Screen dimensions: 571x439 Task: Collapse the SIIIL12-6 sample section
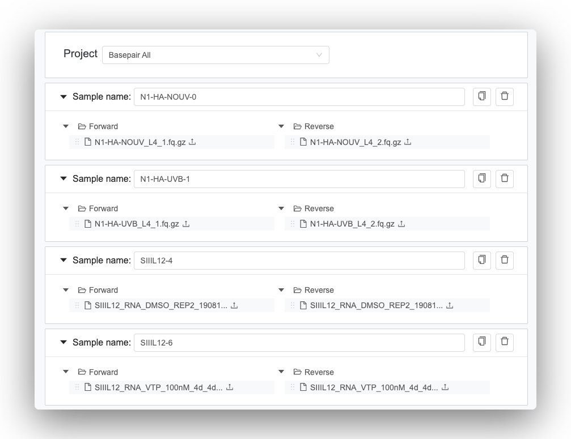coord(64,342)
